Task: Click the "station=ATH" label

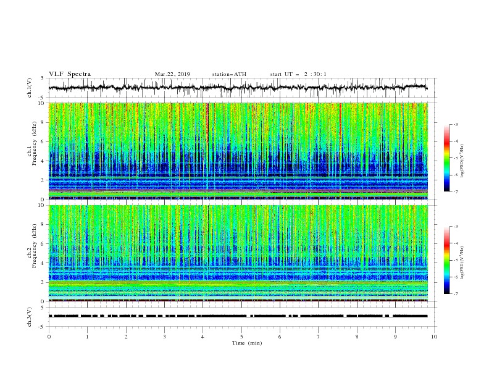Action: (229, 74)
